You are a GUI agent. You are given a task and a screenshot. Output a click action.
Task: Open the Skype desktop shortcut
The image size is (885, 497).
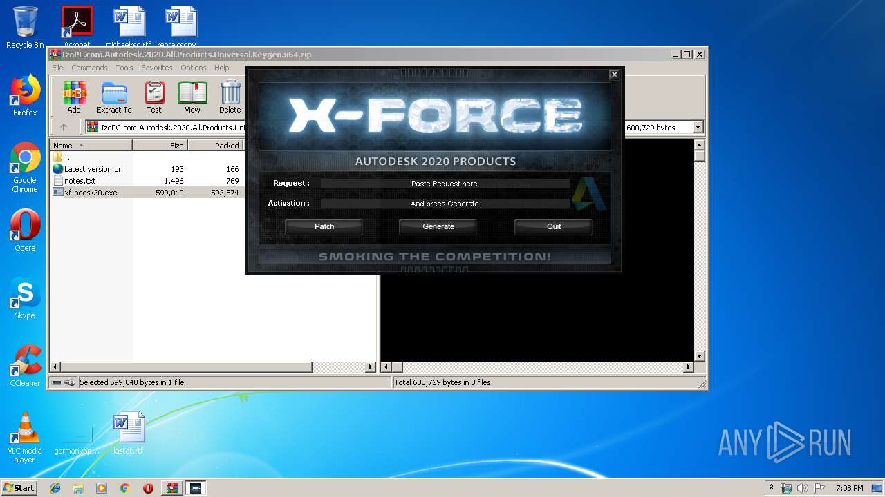(x=25, y=298)
